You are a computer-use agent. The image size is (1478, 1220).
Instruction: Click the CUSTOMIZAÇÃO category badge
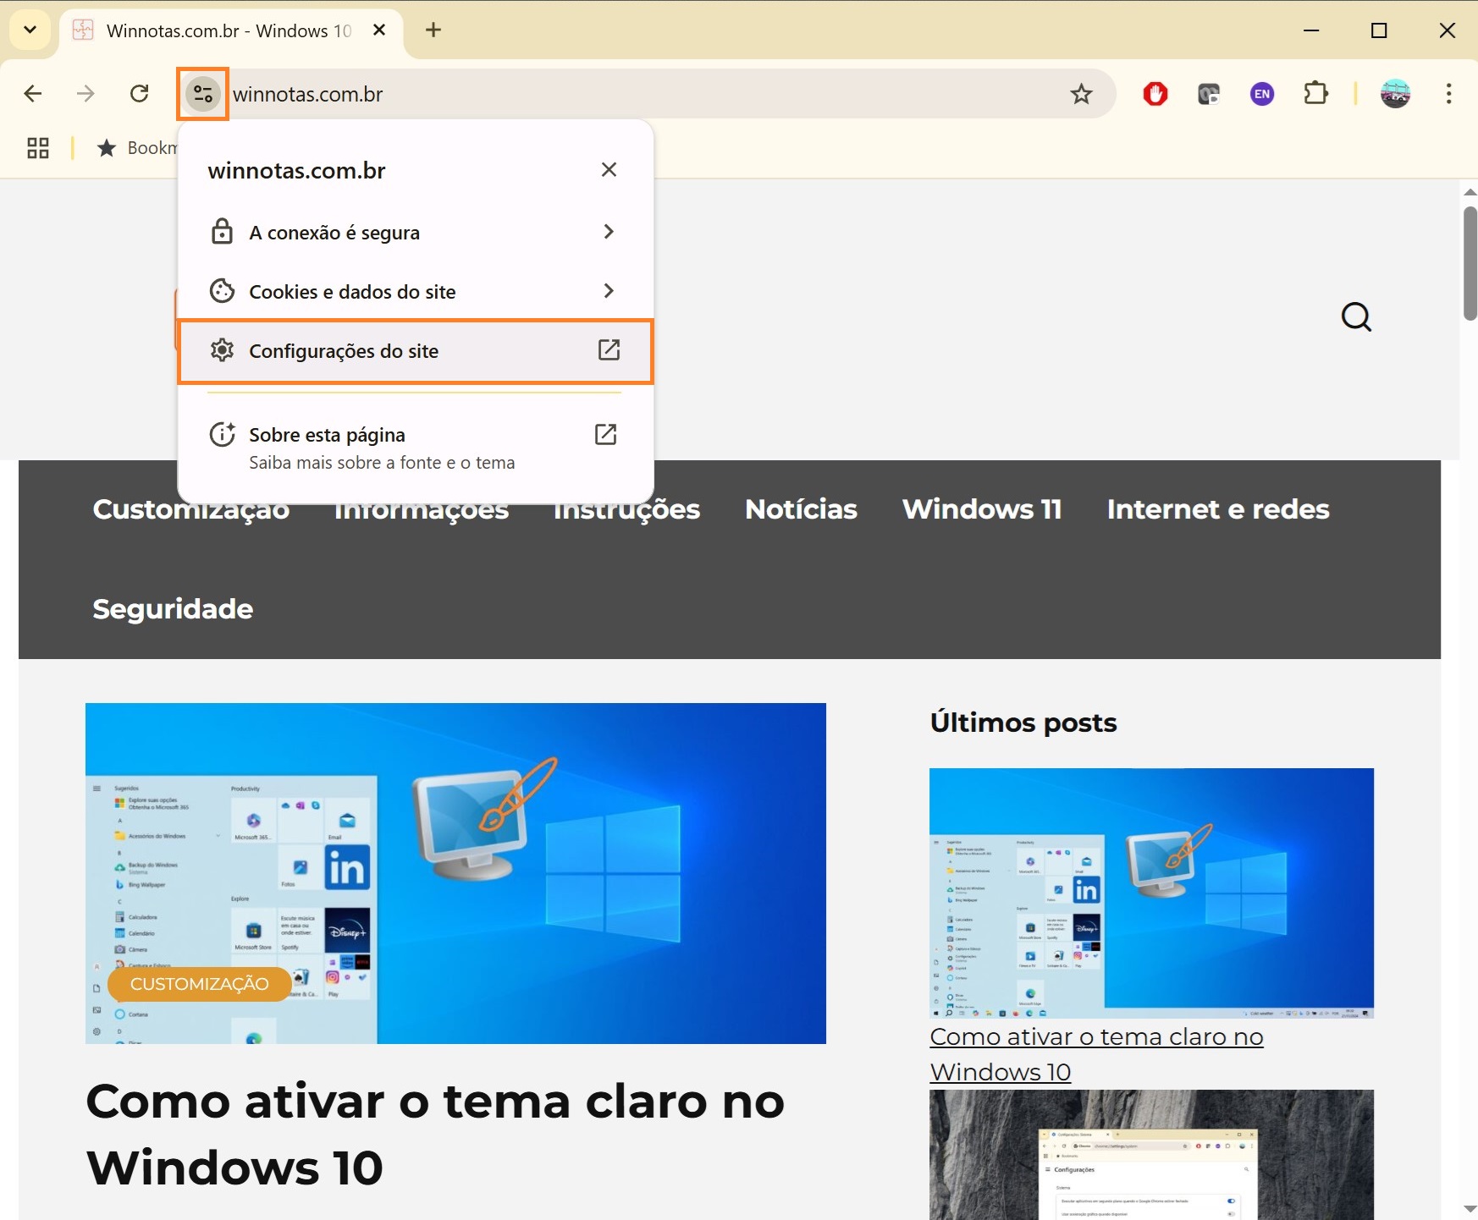tap(200, 984)
